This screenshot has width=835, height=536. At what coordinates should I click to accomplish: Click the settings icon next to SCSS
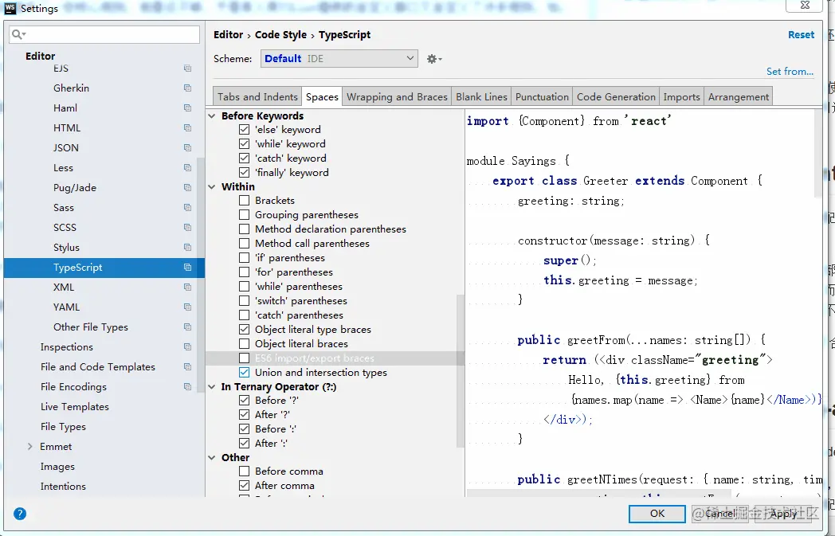187,227
